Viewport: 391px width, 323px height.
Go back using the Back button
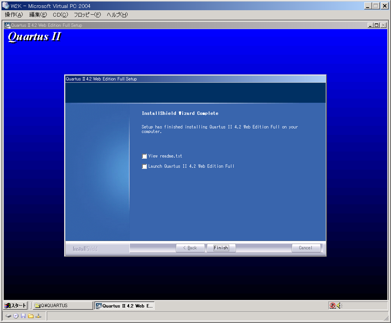pos(190,248)
